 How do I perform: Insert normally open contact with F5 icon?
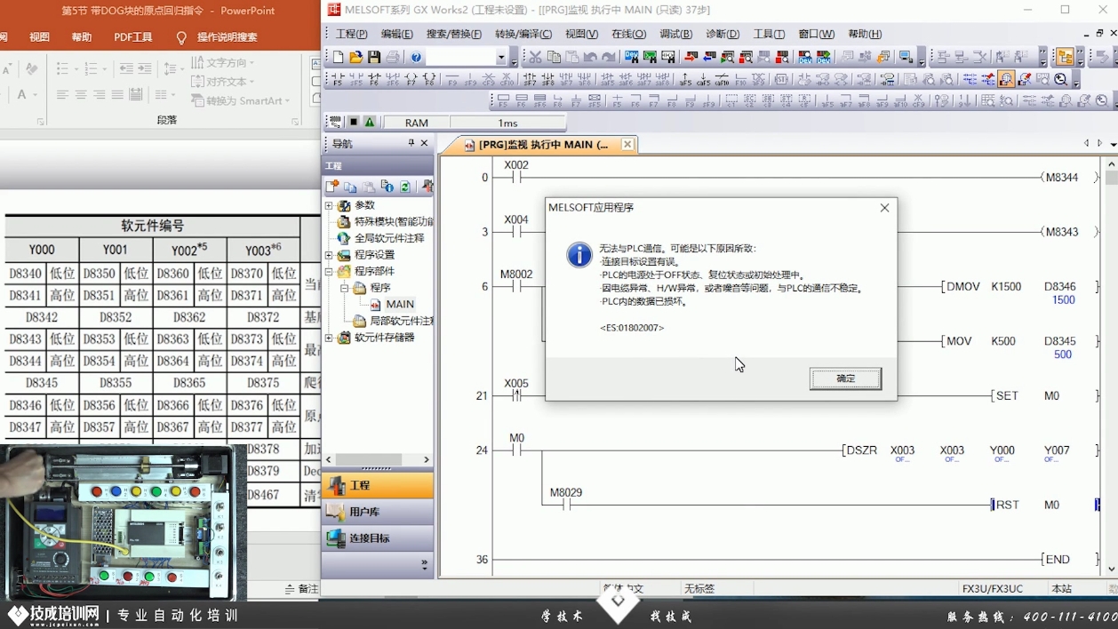click(x=337, y=79)
